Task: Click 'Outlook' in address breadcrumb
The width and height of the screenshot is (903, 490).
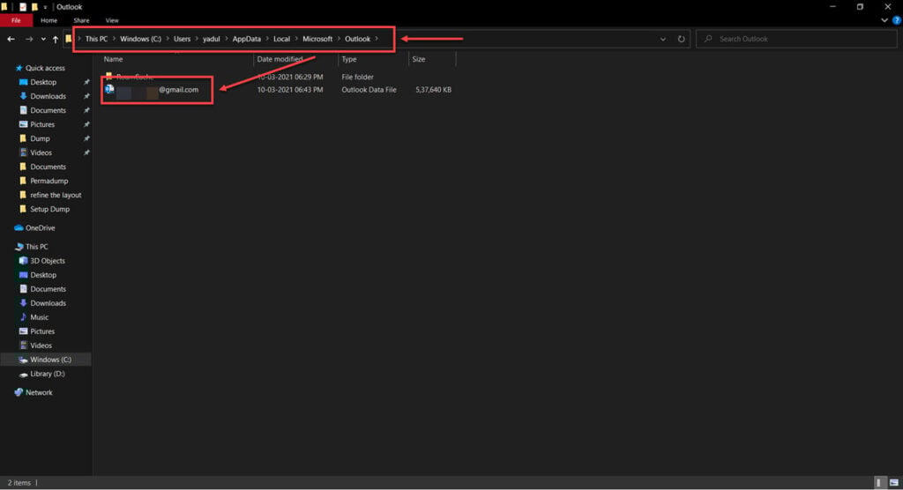Action: pos(358,39)
